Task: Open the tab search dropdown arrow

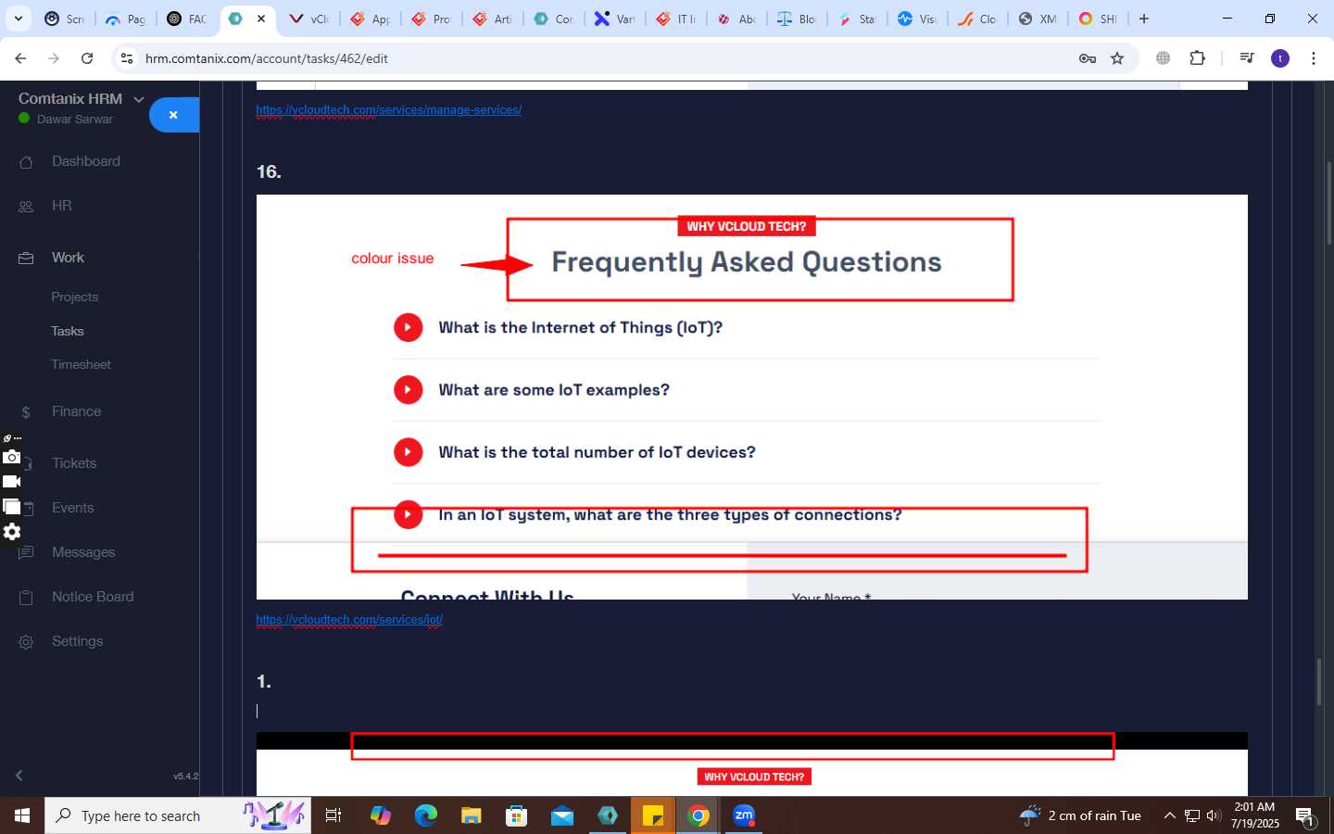Action: tap(19, 19)
